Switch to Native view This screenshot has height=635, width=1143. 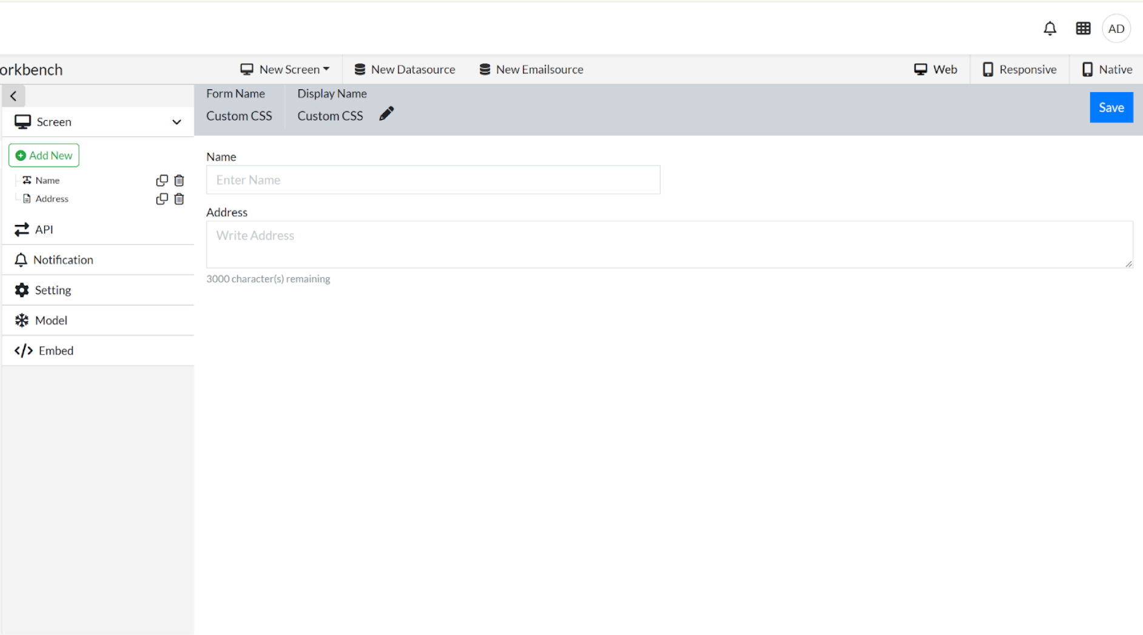click(1107, 70)
